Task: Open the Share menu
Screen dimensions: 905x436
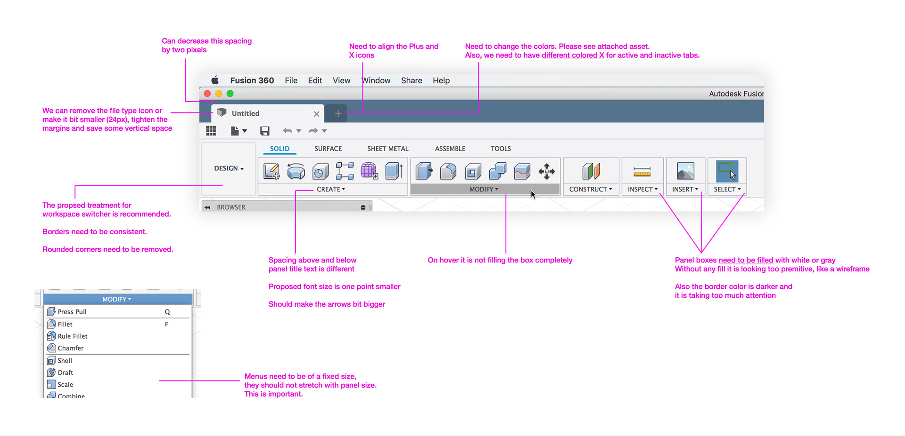Action: (411, 80)
